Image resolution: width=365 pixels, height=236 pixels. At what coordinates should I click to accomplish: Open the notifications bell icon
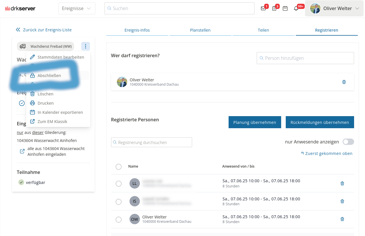[x=296, y=8]
